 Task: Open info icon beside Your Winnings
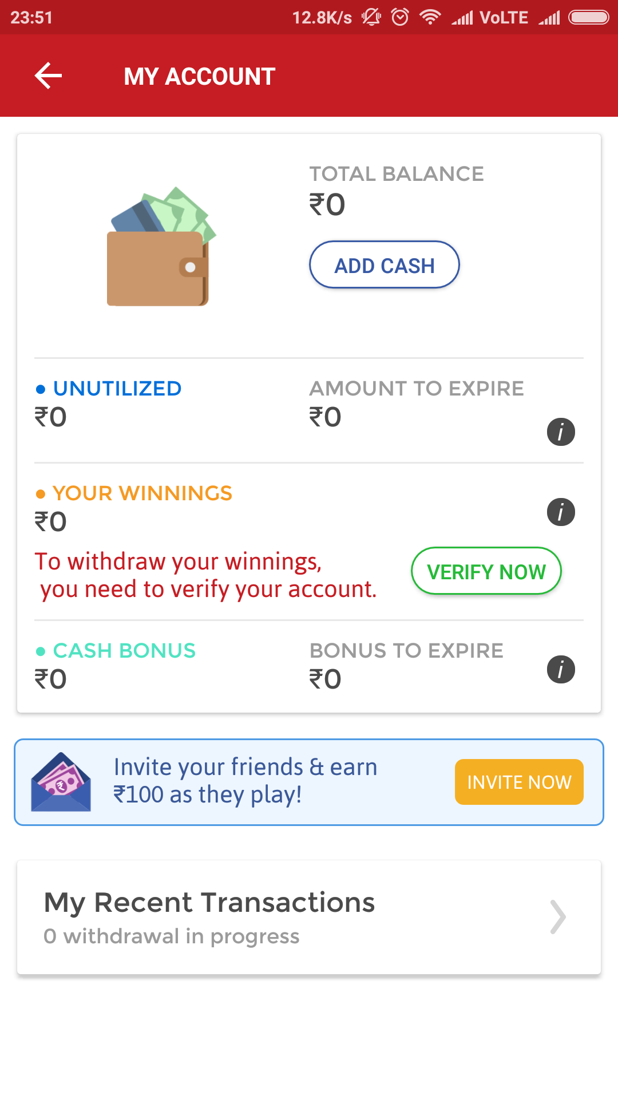point(561,512)
